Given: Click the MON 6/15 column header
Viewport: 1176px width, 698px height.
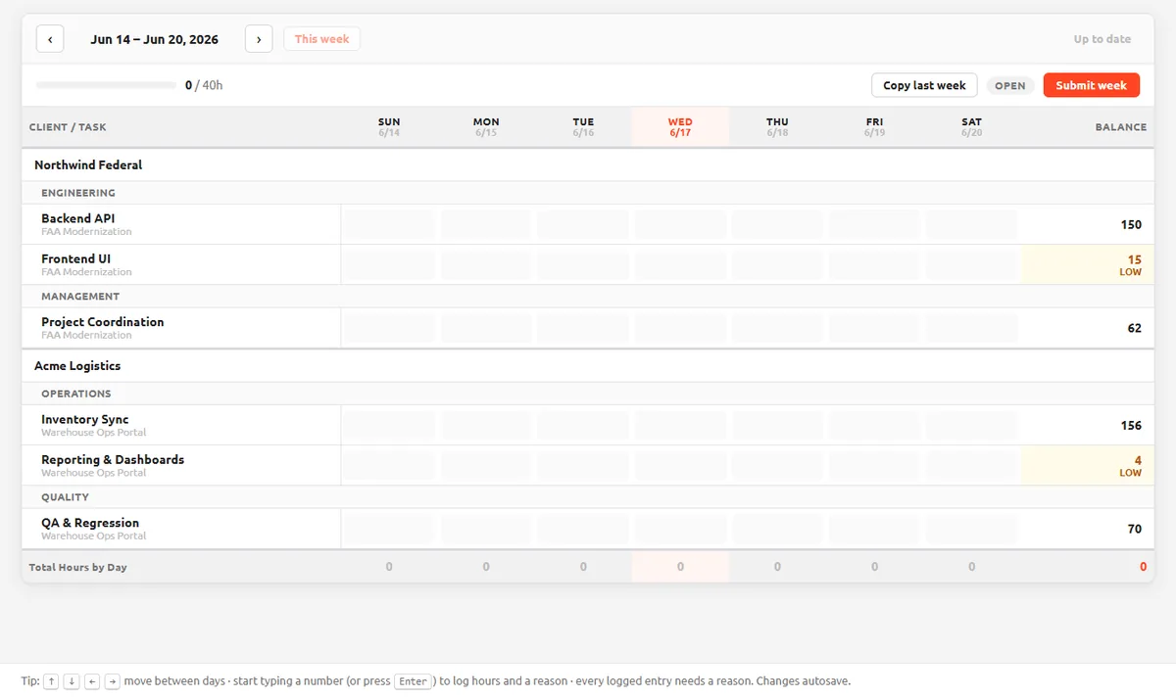Looking at the screenshot, I should click(486, 127).
